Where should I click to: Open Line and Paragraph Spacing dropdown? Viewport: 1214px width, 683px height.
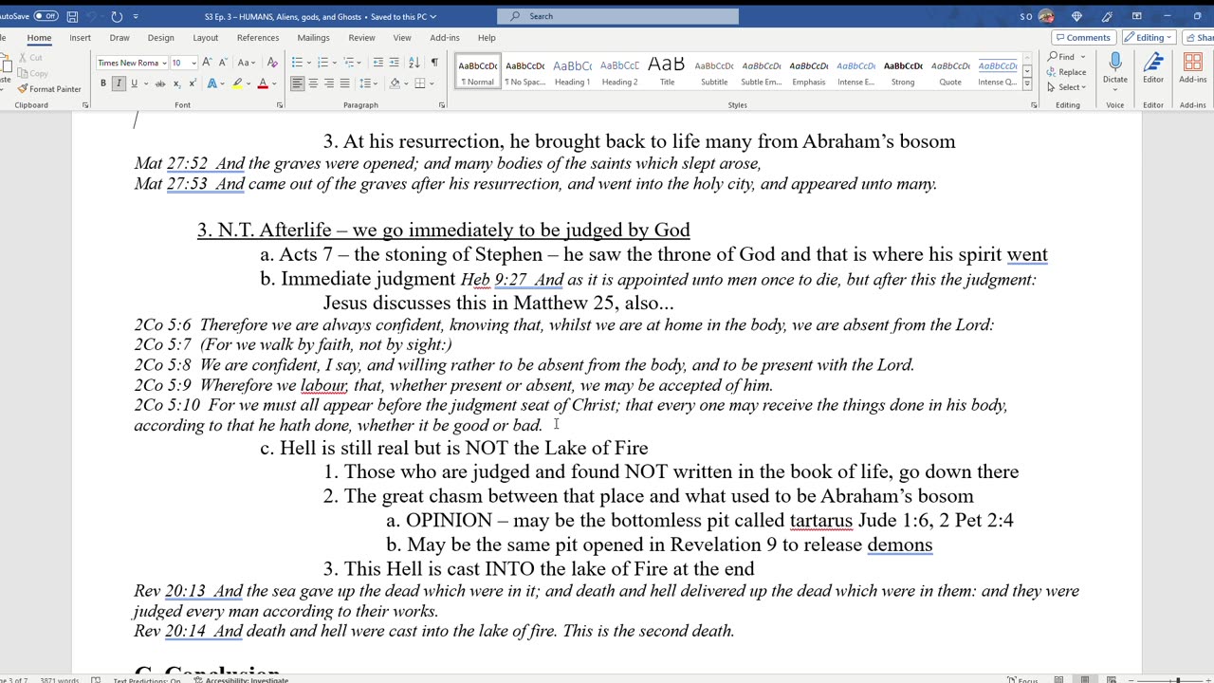[x=371, y=83]
